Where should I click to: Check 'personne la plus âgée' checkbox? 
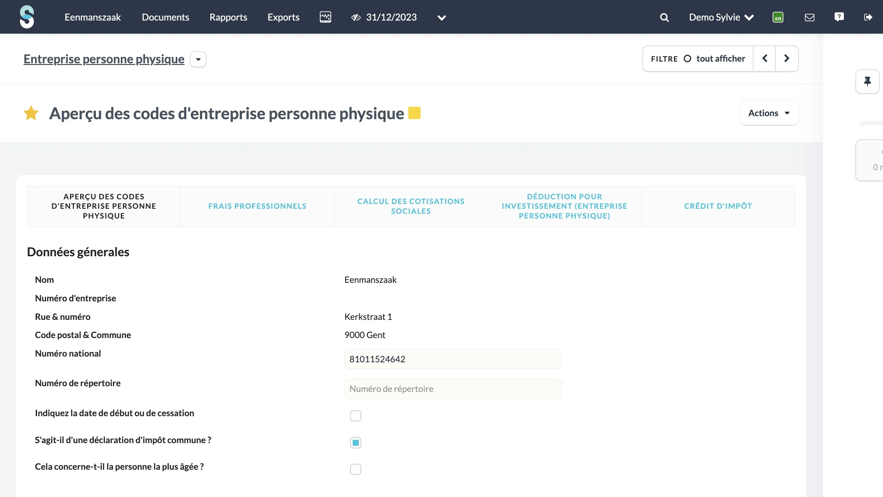[x=355, y=469]
